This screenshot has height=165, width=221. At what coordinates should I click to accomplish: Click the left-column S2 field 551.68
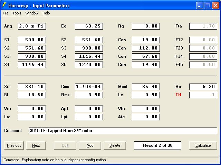32,48
